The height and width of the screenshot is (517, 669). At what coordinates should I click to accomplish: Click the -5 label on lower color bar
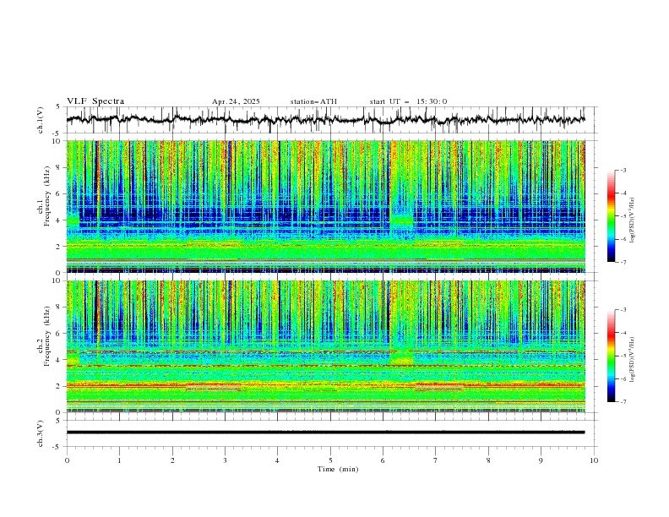pyautogui.click(x=623, y=356)
